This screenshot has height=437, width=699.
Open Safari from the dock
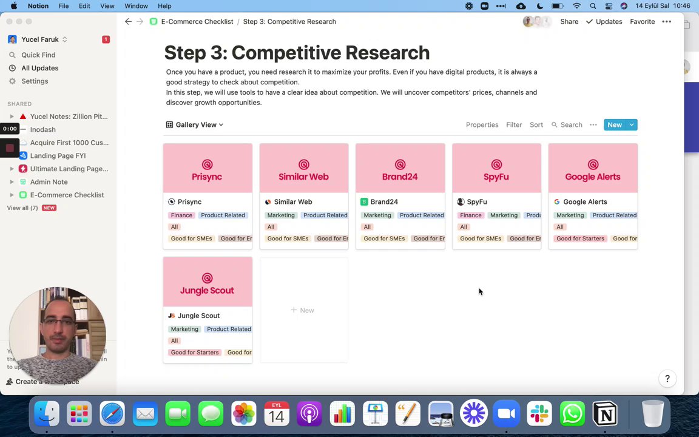(112, 414)
